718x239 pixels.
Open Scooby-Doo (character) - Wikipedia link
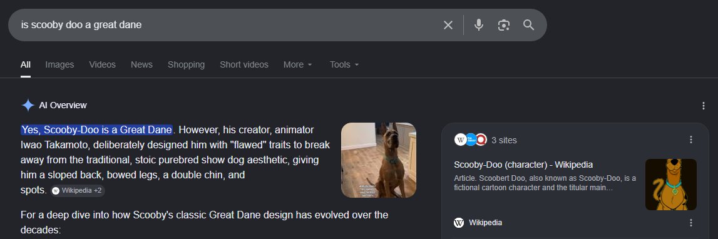pos(523,165)
